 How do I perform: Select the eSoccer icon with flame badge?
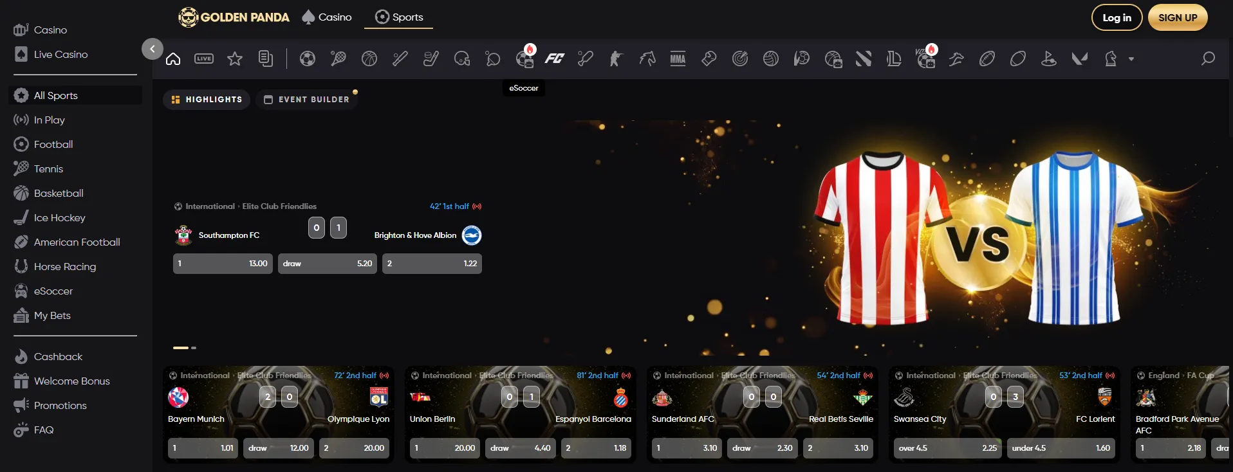525,58
